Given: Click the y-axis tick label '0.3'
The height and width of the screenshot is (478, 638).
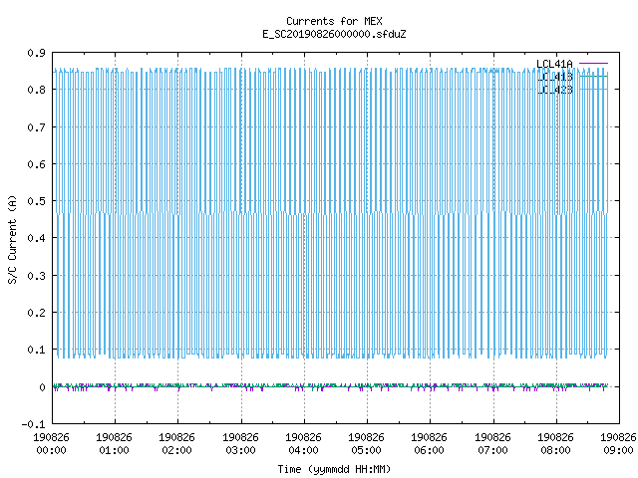Looking at the screenshot, I should 36,276.
